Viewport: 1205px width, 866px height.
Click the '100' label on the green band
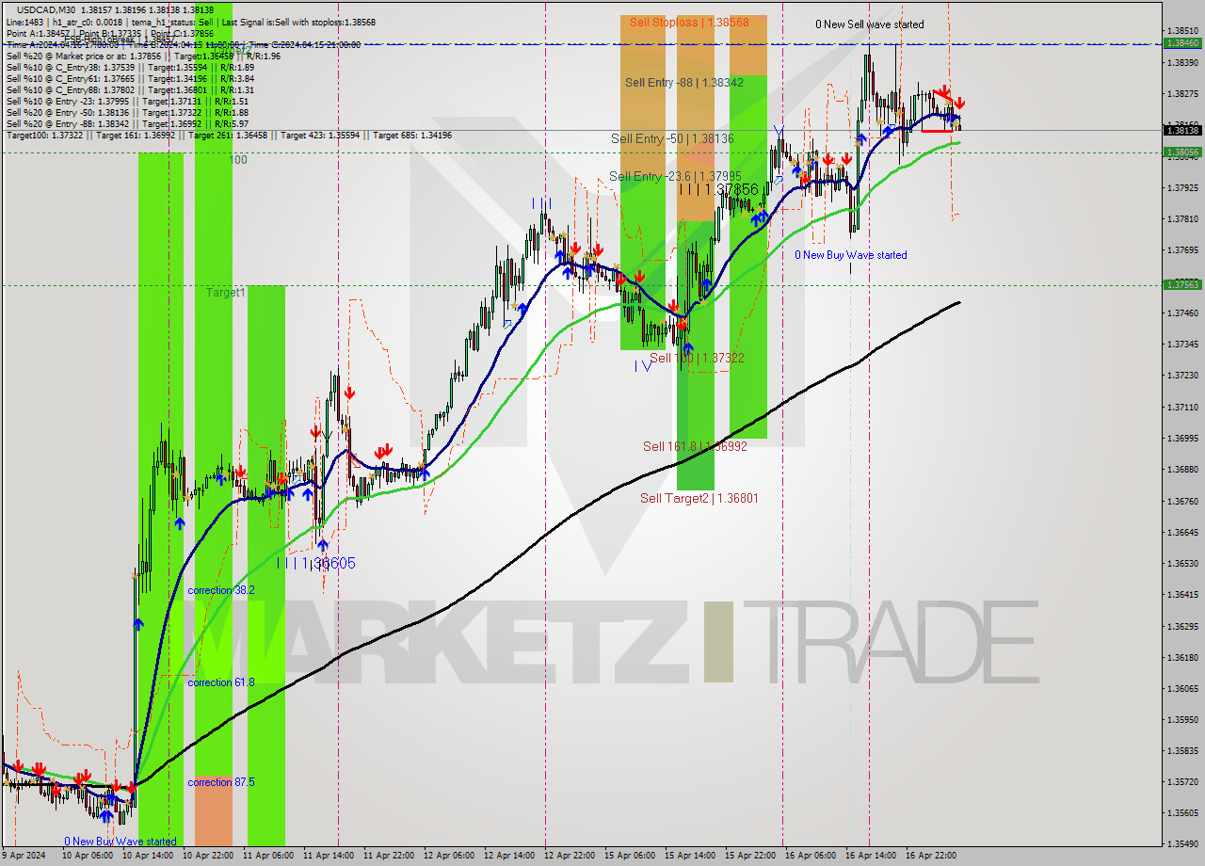[238, 161]
